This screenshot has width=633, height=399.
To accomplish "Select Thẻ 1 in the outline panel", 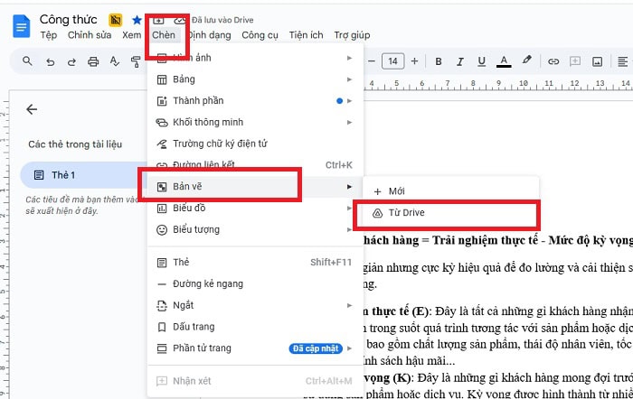I will point(63,174).
